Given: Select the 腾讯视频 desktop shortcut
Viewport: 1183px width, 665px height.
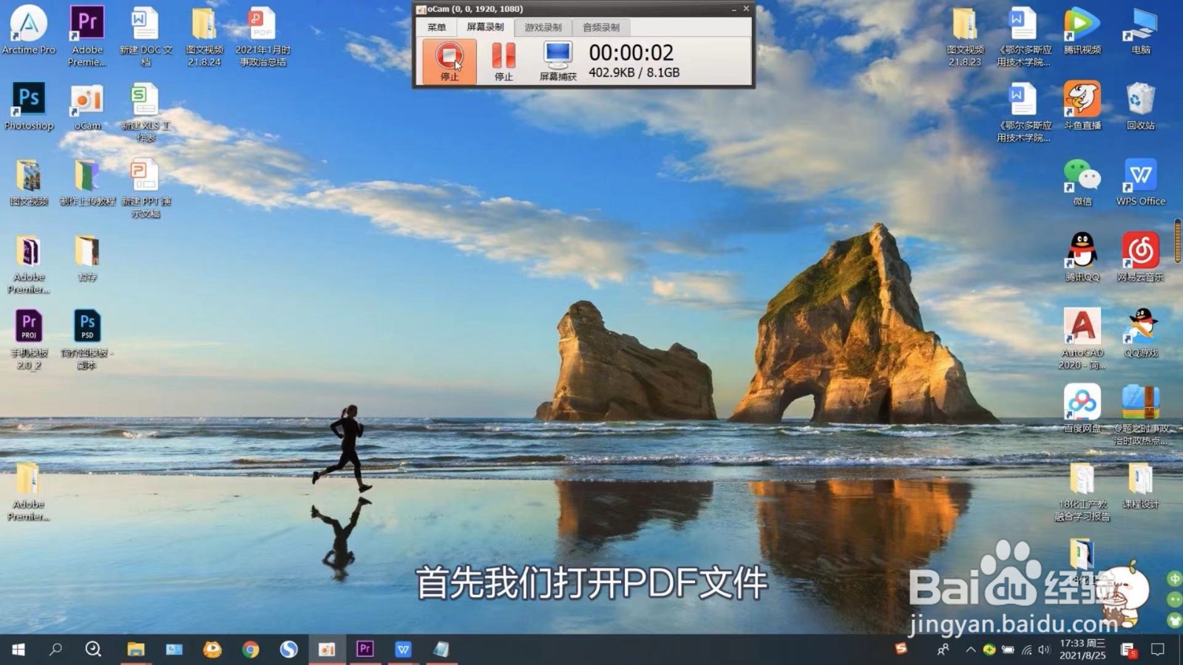Looking at the screenshot, I should click(x=1082, y=31).
